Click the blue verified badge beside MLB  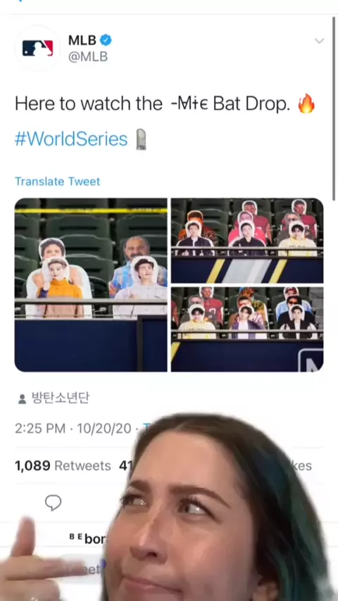coord(106,40)
